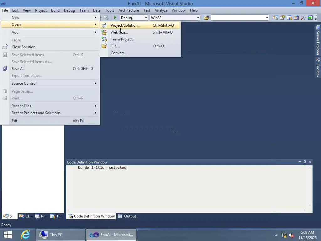Open the Toolbox side tab
This screenshot has width=321, height=241.
(x=318, y=68)
